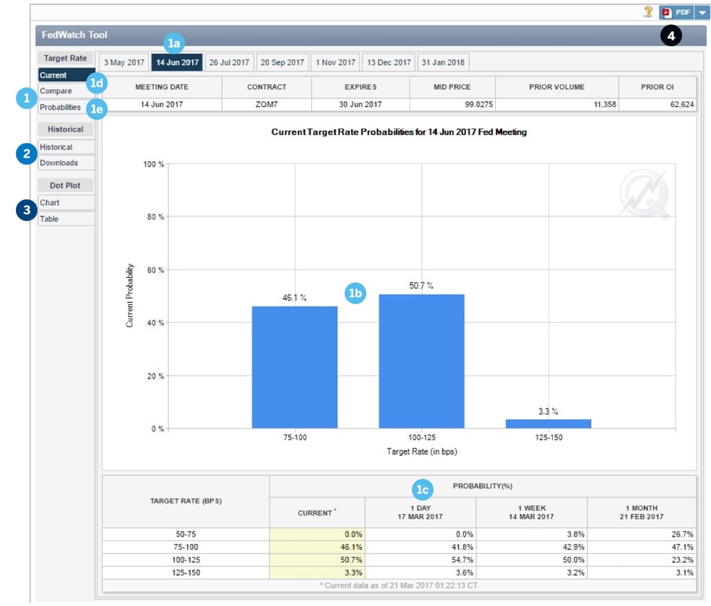
Task: Click the help question mark icon
Action: point(648,12)
